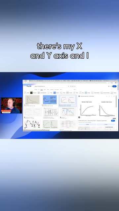Open the related Inverted Yield Curve thumbnail
Screen dimensions: 119x211
point(109,128)
